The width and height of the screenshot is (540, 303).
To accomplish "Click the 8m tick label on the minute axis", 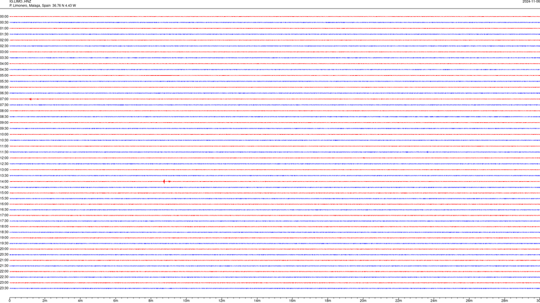I will [151, 301].
